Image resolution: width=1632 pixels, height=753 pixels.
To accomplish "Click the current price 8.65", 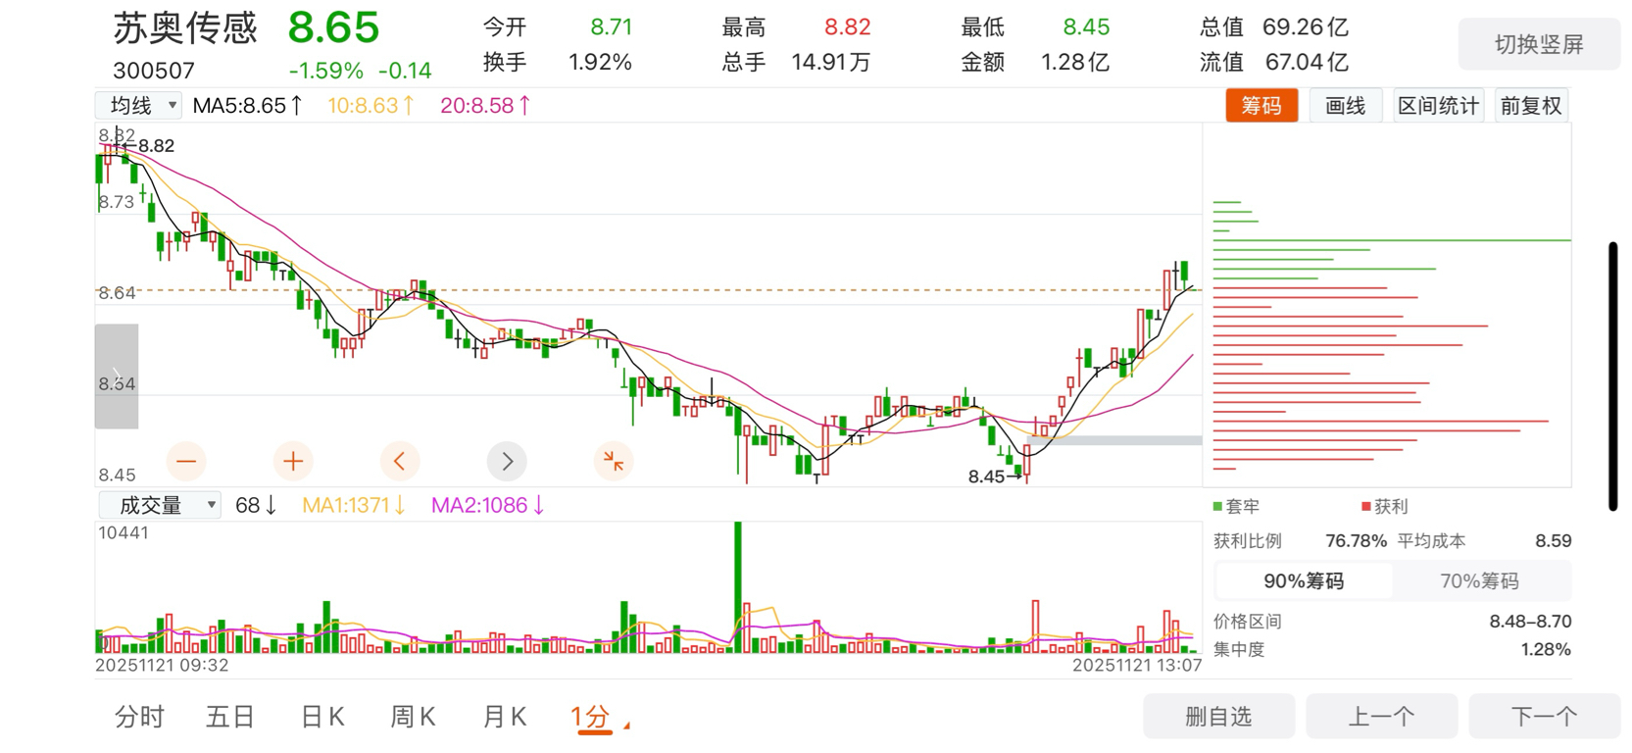I will [333, 27].
